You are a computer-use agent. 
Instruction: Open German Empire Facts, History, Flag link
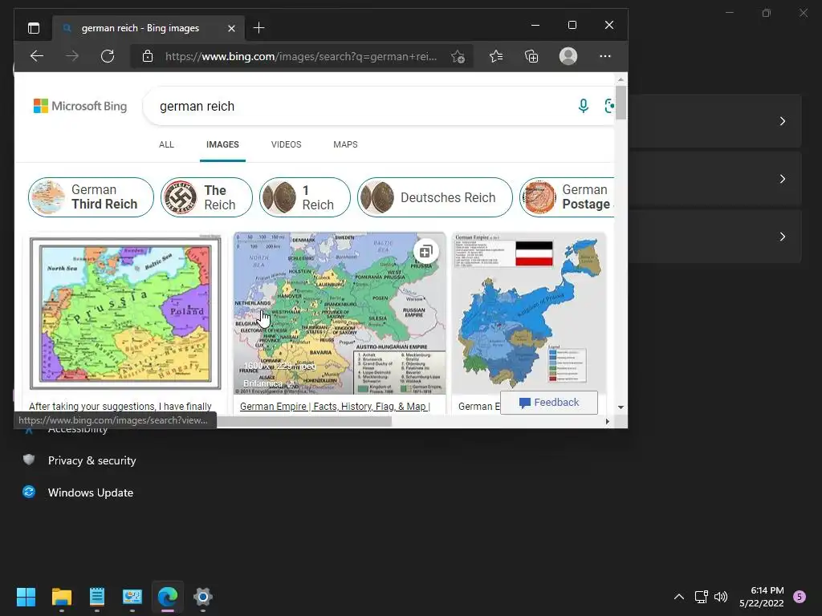coord(335,407)
